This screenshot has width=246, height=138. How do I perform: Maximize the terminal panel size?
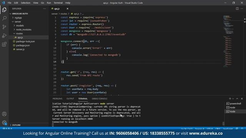(x=237, y=99)
